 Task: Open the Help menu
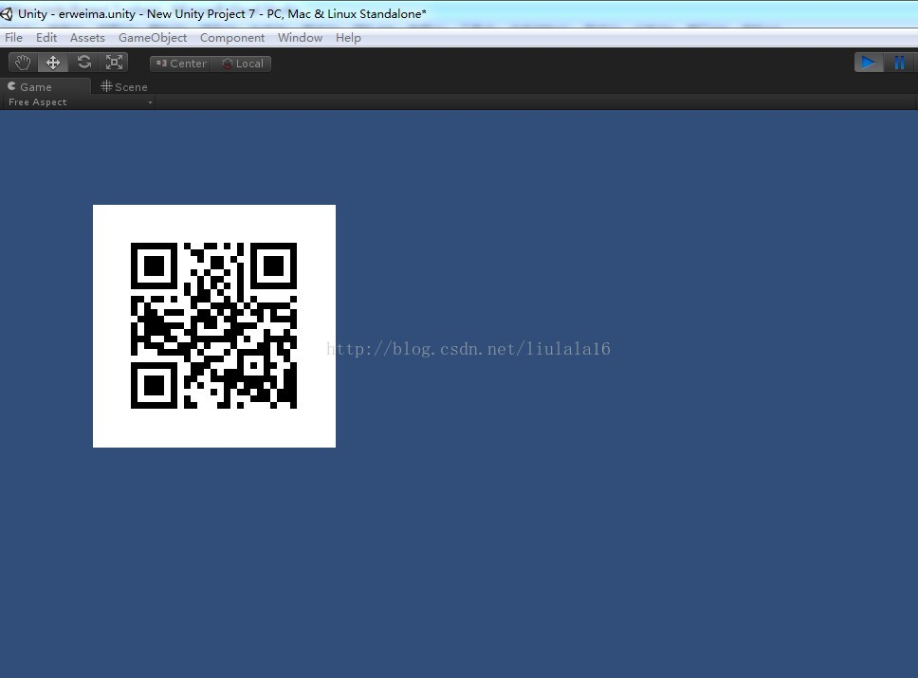[x=348, y=38]
